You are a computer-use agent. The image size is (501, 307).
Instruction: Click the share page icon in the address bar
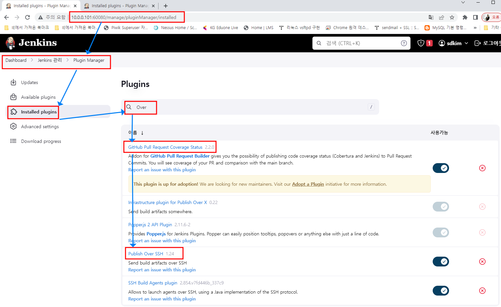point(442,17)
